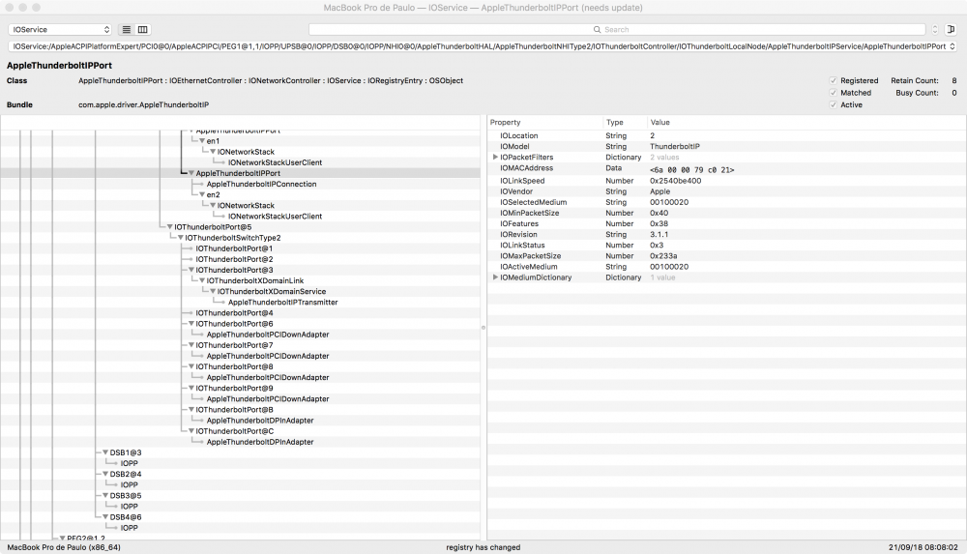Image resolution: width=967 pixels, height=554 pixels.
Task: Select AppleThunderboltPCIDownAdapter under Port@9
Action: tap(268, 399)
